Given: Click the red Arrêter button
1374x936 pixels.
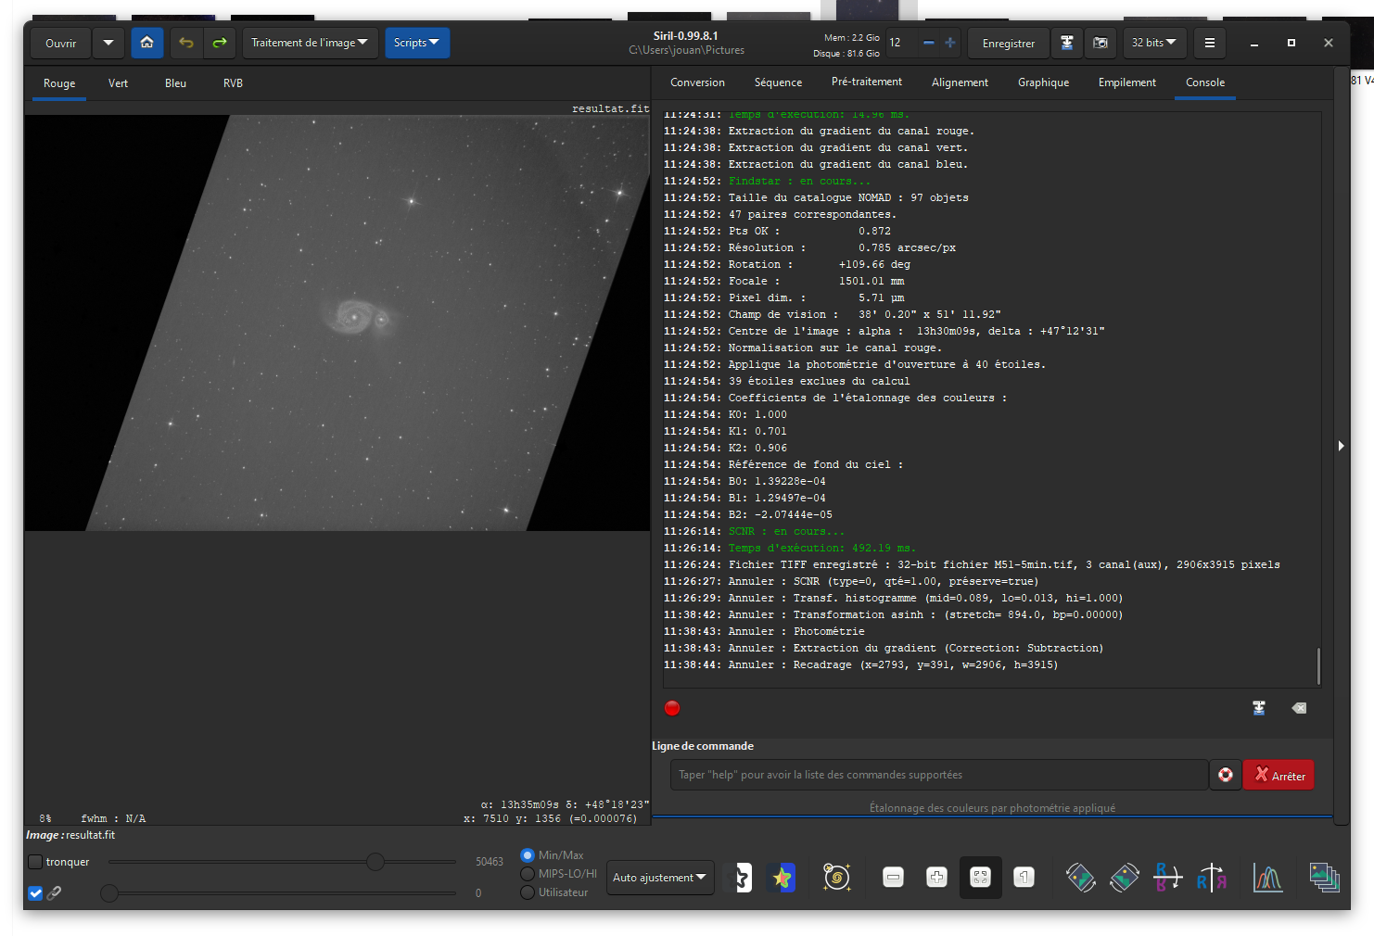Looking at the screenshot, I should 1279,775.
